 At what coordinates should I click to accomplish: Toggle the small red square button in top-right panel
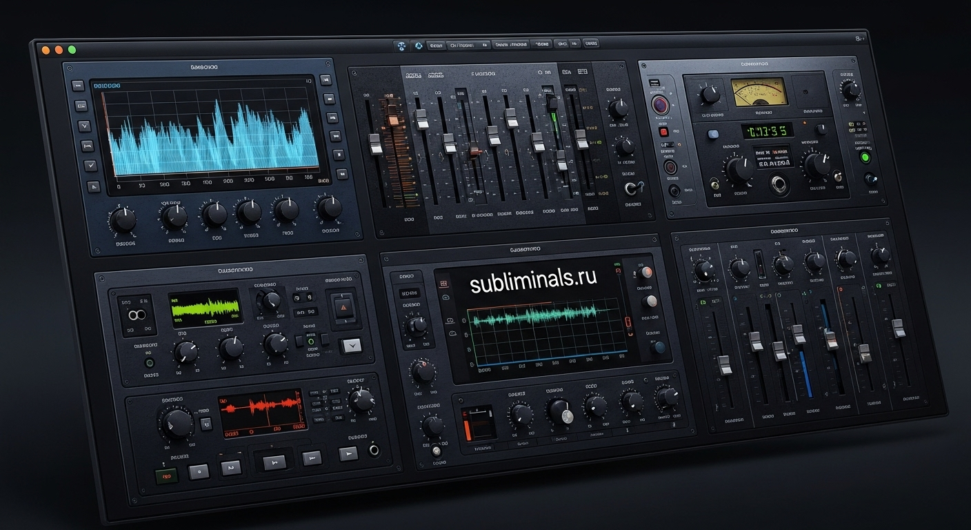(663, 131)
